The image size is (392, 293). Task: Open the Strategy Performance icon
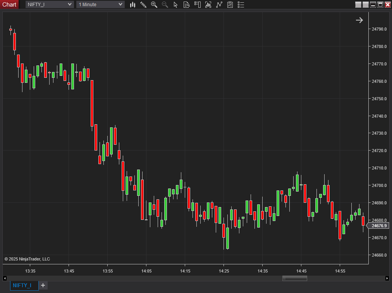(230, 5)
